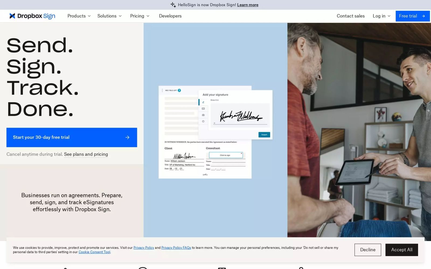Image resolution: width=431 pixels, height=269 pixels.
Task: Click the Learn more link in the banner
Action: pos(248,5)
